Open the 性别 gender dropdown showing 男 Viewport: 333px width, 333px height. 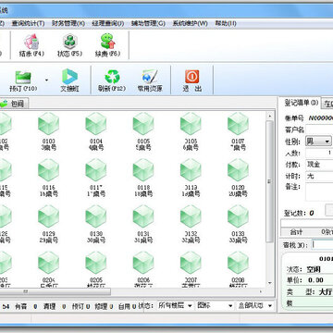pos(318,142)
